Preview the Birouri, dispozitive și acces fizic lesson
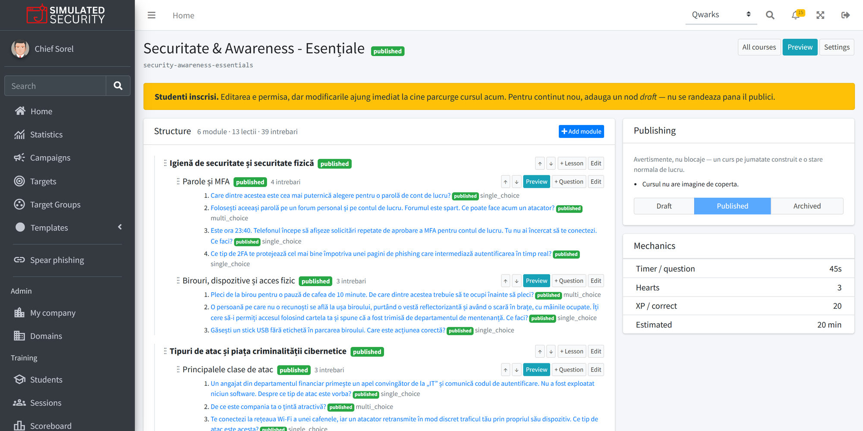 tap(536, 281)
